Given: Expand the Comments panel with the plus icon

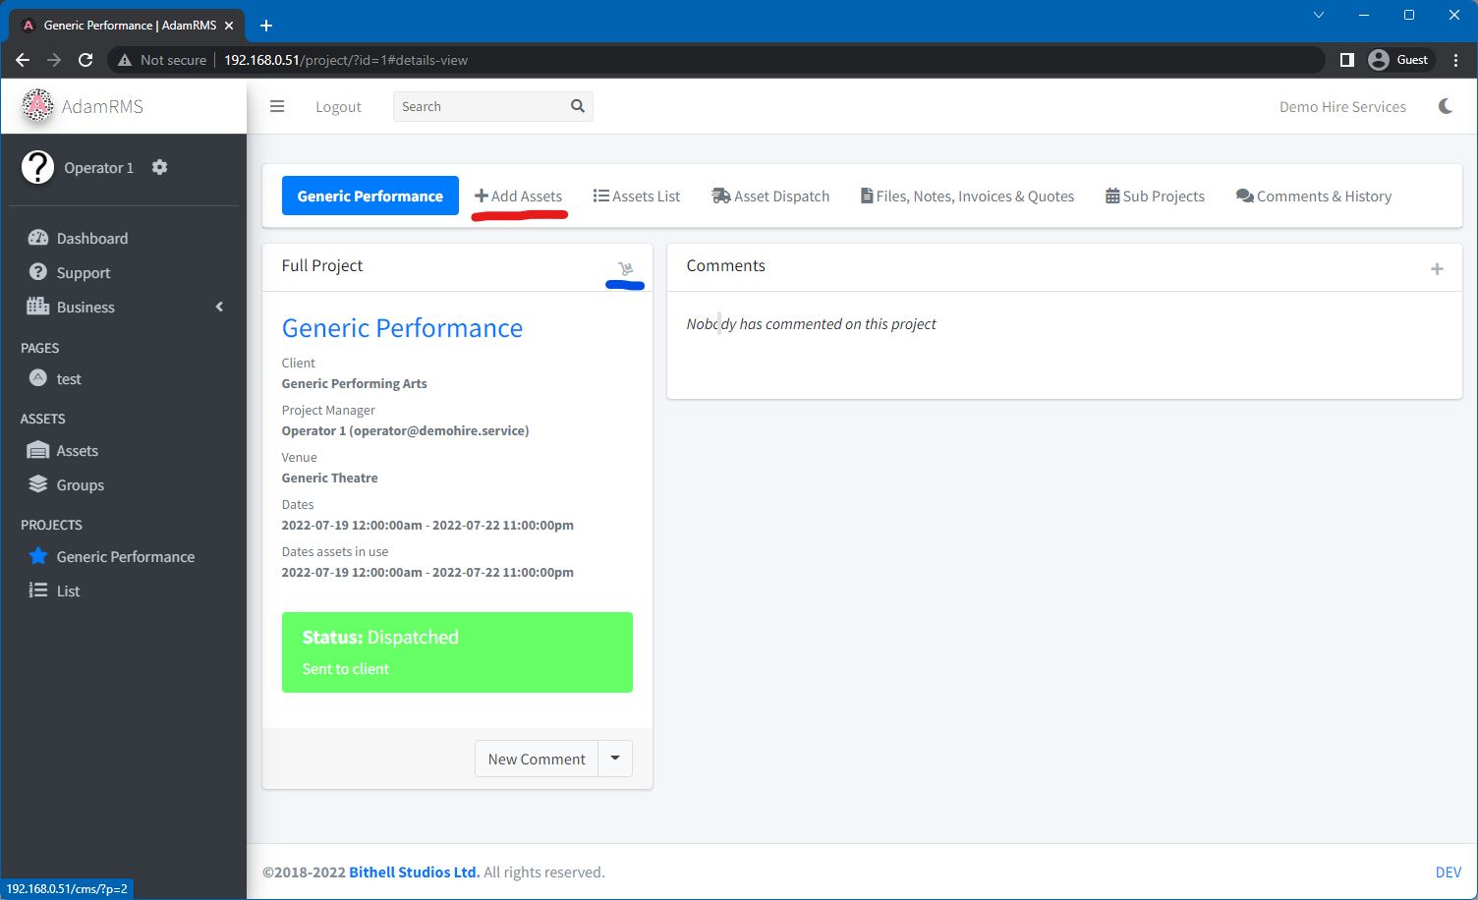Looking at the screenshot, I should 1437,267.
